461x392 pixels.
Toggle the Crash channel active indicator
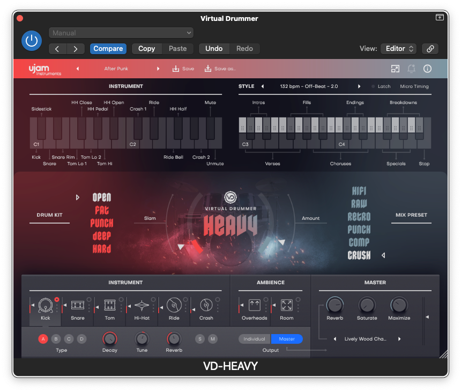coord(218,299)
